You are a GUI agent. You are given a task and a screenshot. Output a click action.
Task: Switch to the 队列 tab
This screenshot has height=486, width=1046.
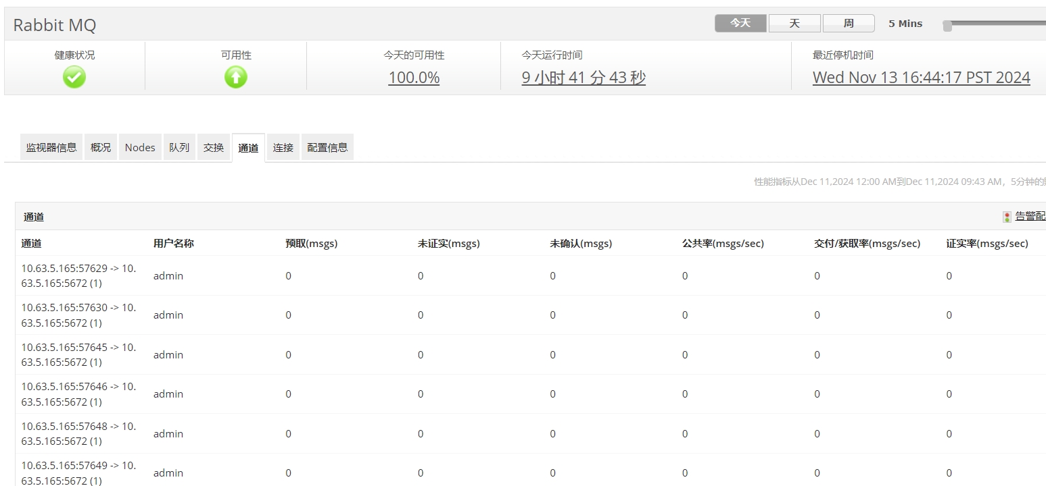[179, 147]
